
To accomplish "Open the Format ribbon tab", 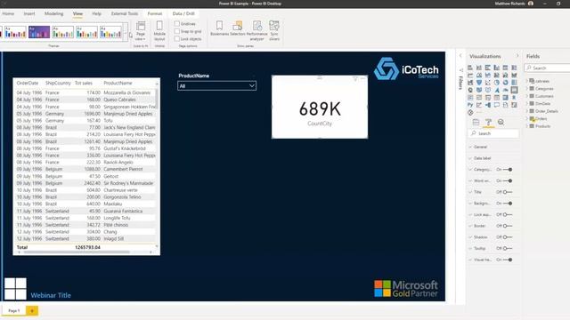I will pos(154,13).
